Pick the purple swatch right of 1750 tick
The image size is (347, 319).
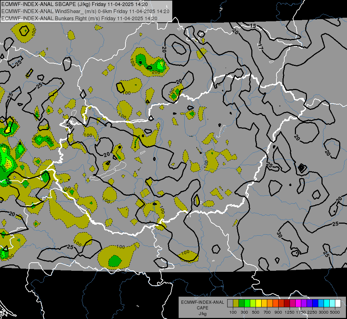[x=304, y=303]
